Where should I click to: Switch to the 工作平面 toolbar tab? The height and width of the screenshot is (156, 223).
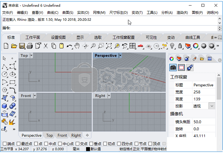33,37
